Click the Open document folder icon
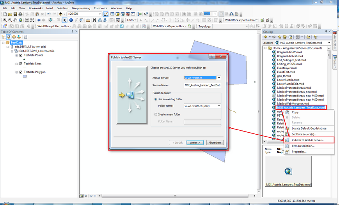Viewport: 339px width, 205px height. [x=10, y=14]
